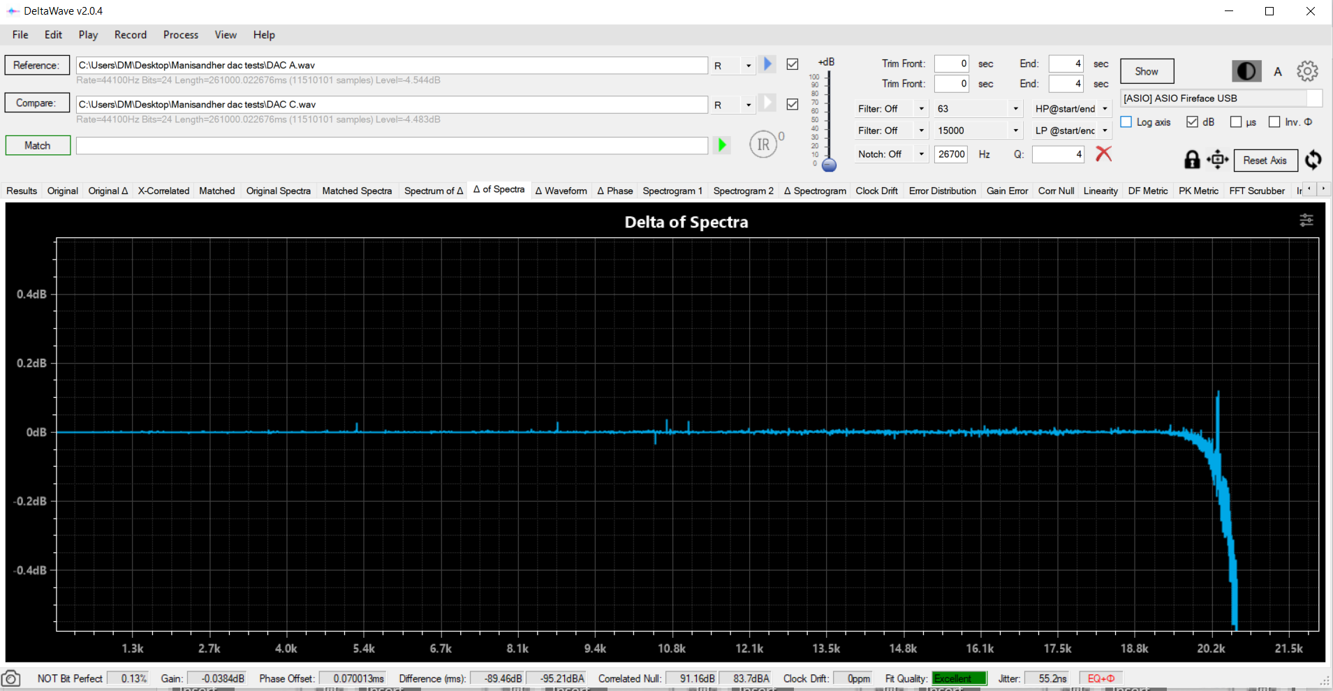1333x691 pixels.
Task: Click the Reference Trim Front field
Action: pyautogui.click(x=951, y=64)
